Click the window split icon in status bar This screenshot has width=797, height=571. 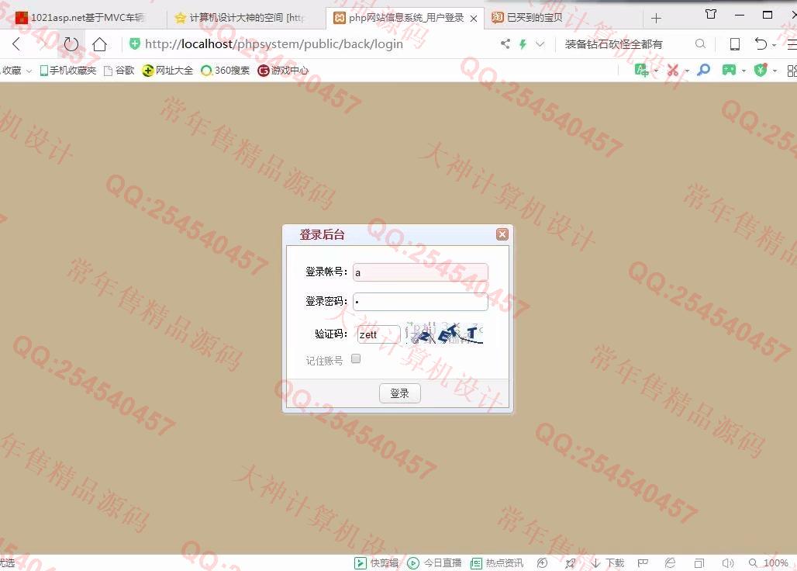(699, 563)
